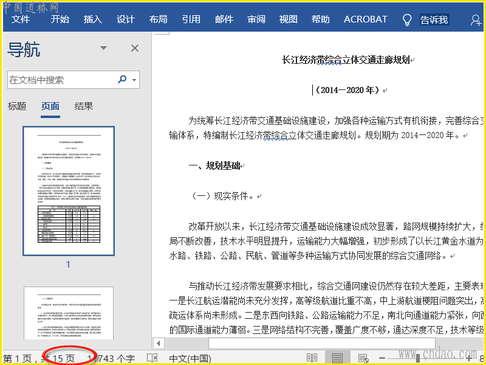The width and height of the screenshot is (486, 365).
Task: Select the page 1 thumbnail
Action: pyautogui.click(x=69, y=191)
